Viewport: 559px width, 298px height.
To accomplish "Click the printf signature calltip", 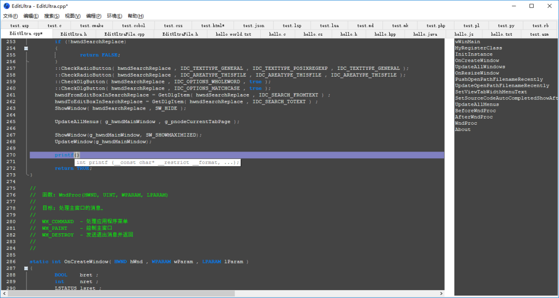I will [x=157, y=162].
